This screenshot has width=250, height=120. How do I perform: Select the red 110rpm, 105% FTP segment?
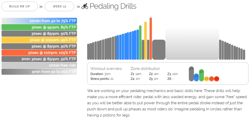39,53
